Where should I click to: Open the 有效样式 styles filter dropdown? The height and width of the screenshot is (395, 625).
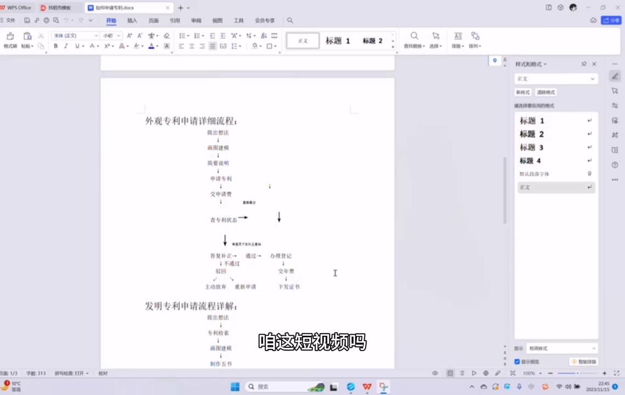[x=562, y=348]
